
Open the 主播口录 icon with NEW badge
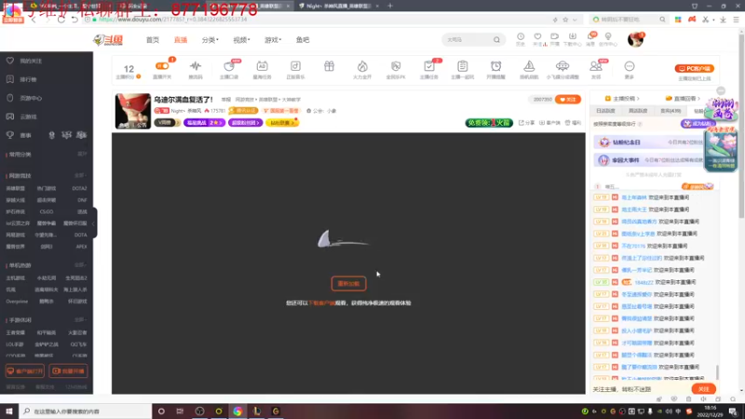pyautogui.click(x=229, y=66)
